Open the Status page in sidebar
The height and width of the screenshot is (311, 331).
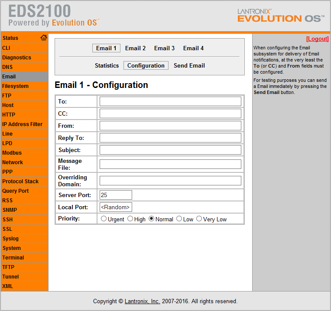tap(24, 38)
